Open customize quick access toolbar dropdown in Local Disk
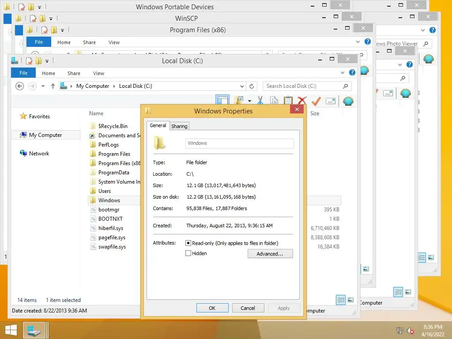Image resolution: width=452 pixels, height=339 pixels. coord(47,61)
